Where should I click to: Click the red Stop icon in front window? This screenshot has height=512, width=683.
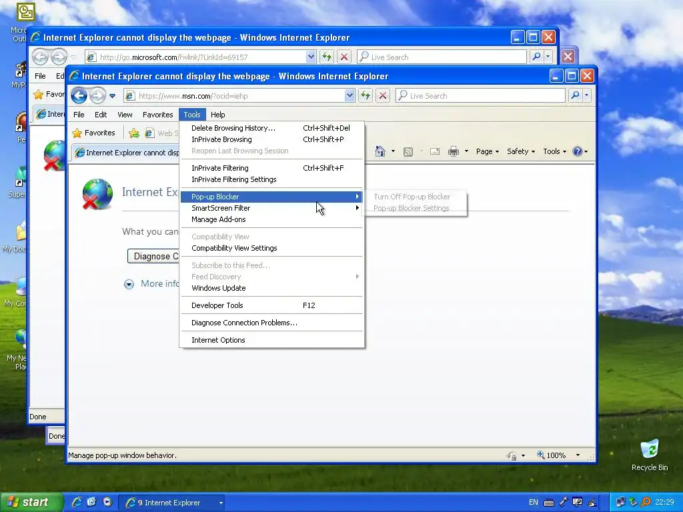[382, 95]
